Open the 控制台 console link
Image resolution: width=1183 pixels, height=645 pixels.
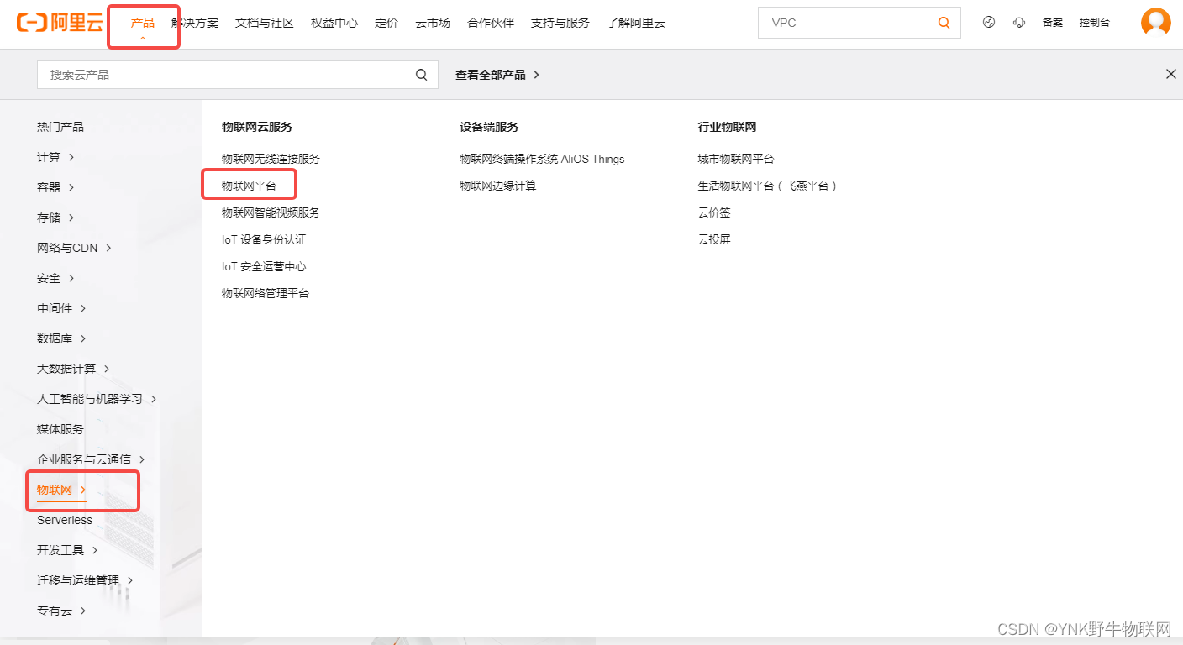(1095, 23)
